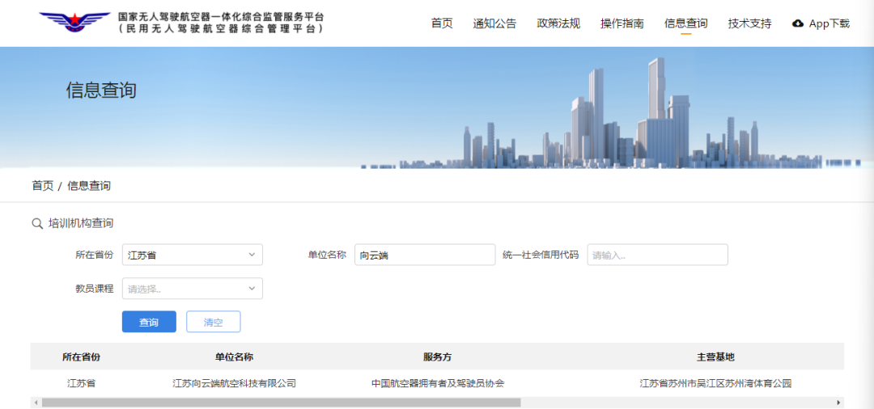Click the 清空 button

(x=214, y=322)
